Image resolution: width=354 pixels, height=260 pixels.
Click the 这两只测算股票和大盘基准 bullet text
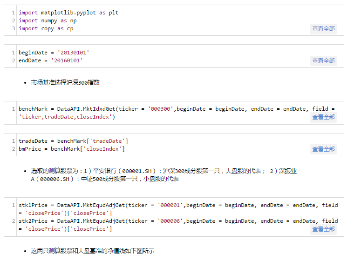point(92,251)
